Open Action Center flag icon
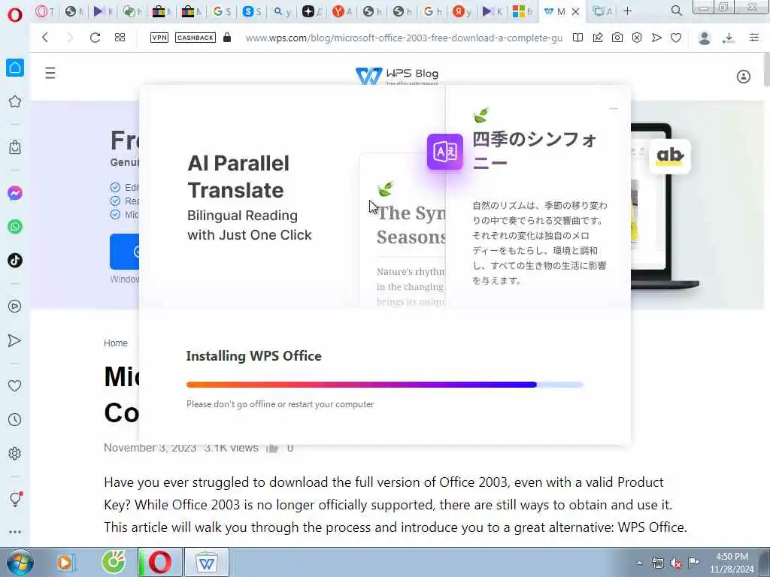 [693, 563]
